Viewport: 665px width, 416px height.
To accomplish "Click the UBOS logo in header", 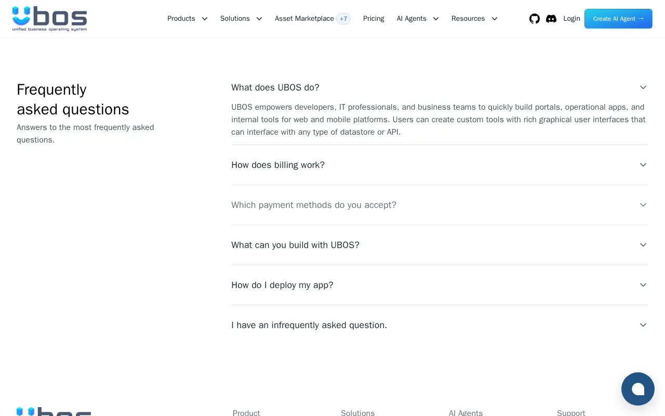I will tap(50, 19).
